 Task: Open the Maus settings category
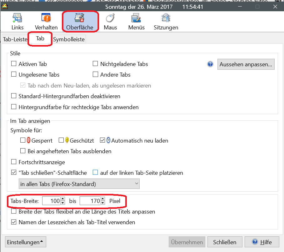click(110, 22)
